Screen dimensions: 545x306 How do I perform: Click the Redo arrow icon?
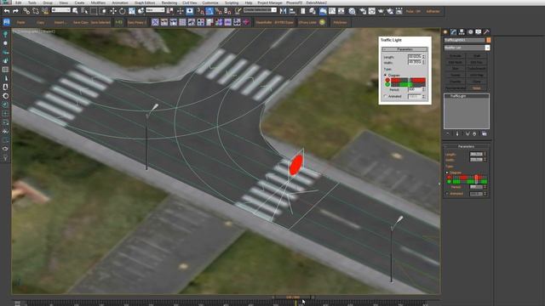click(x=15, y=11)
